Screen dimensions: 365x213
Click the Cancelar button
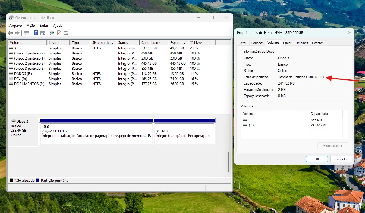coord(341,159)
